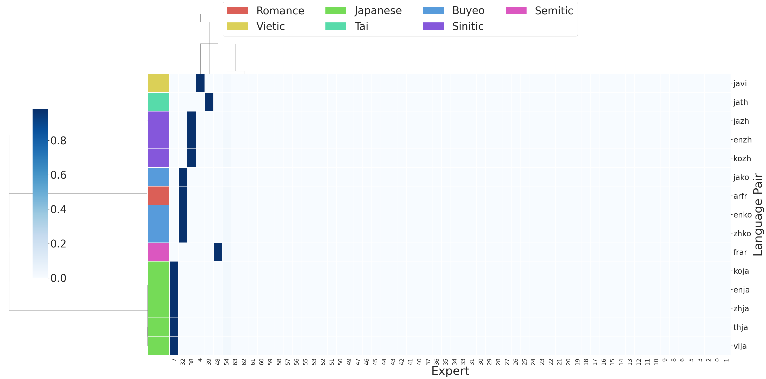The height and width of the screenshot is (379, 766).
Task: Select the teal Tai legend swatch
Action: point(335,26)
